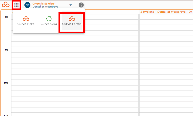Click the Dental at Westgrove practice label
The height and width of the screenshot is (116, 193).
click(45, 7)
